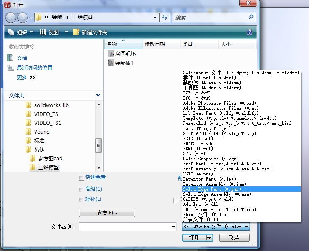Screen dimensions: 309x251
Task: Collapse the 文件夹 panel chevron
Action: click(98, 95)
